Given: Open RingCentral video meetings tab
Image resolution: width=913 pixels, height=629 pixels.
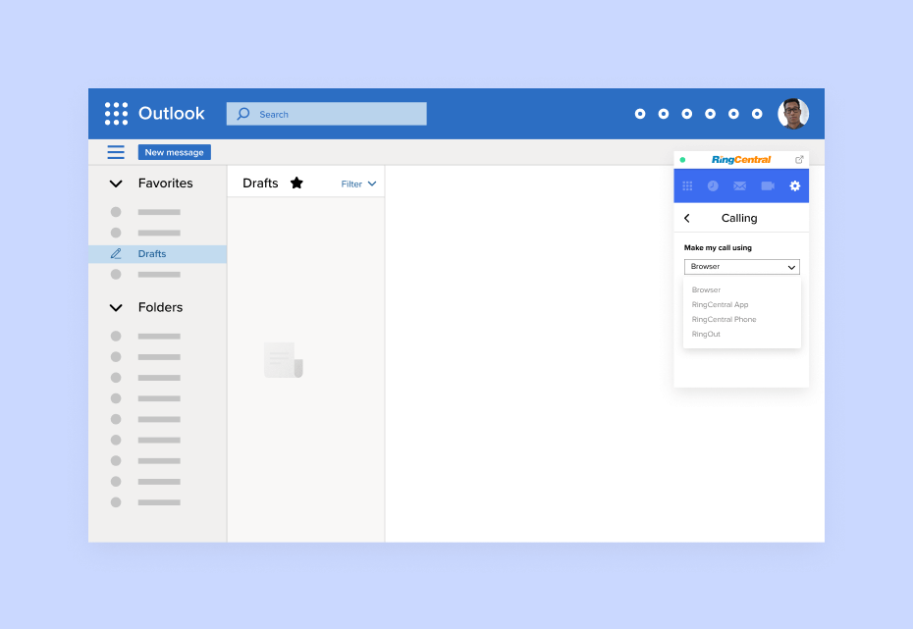Looking at the screenshot, I should coord(768,185).
